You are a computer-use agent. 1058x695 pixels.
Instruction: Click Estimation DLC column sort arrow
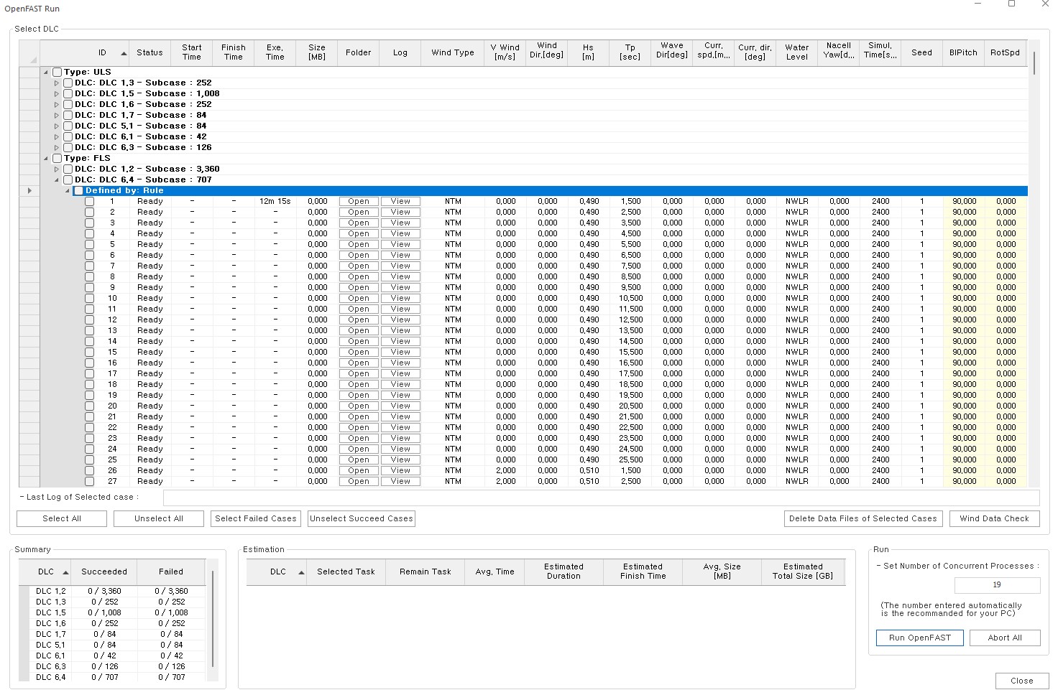pyautogui.click(x=301, y=572)
